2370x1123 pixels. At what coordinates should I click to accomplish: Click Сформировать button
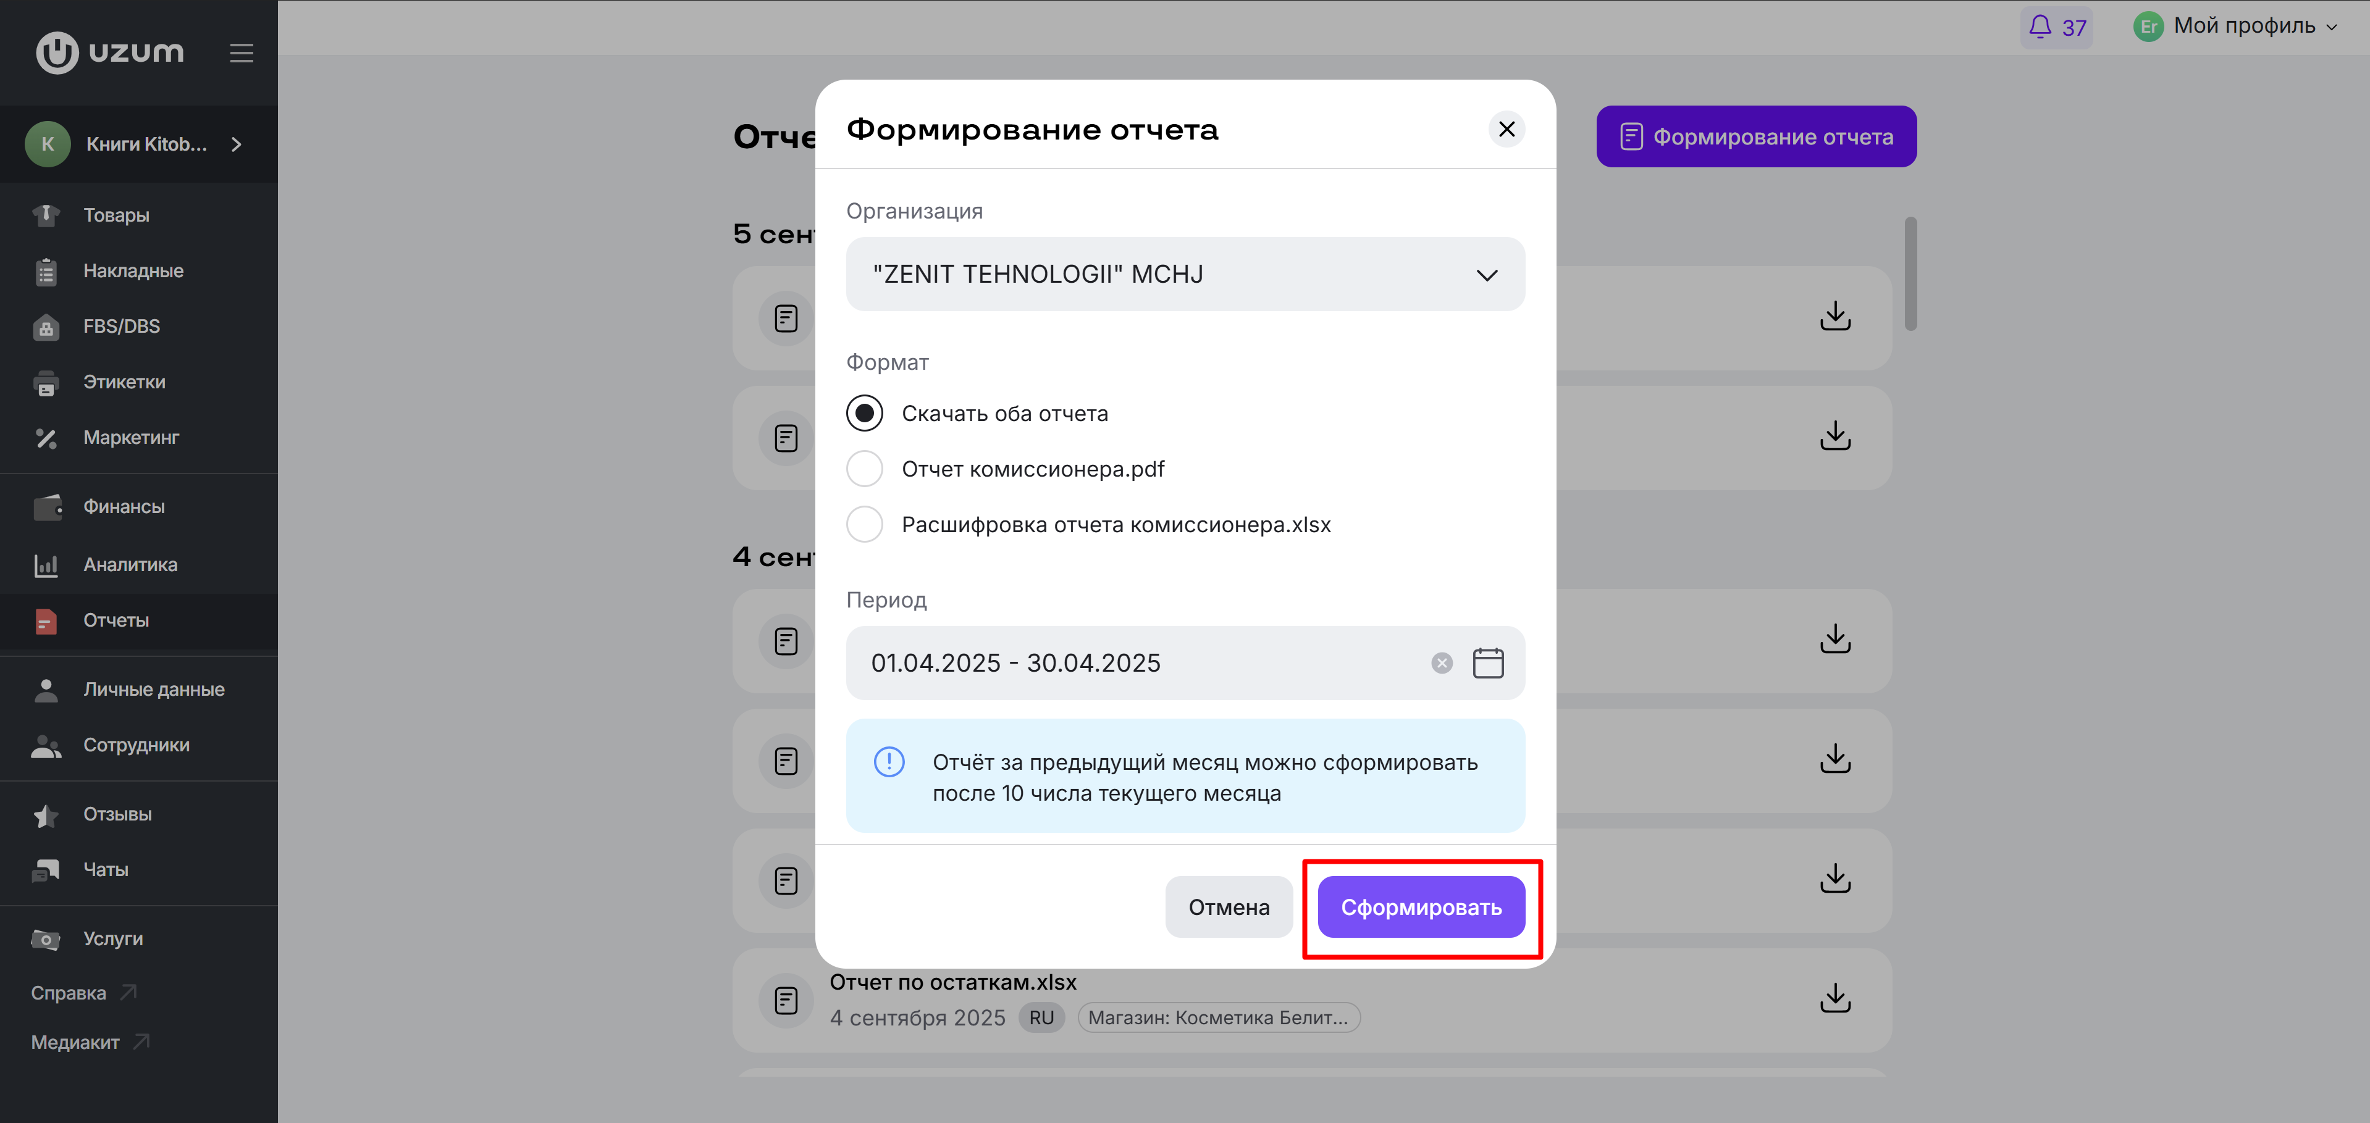tap(1421, 908)
